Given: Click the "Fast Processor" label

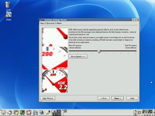Looking at the screenshot, I should click(x=131, y=45).
